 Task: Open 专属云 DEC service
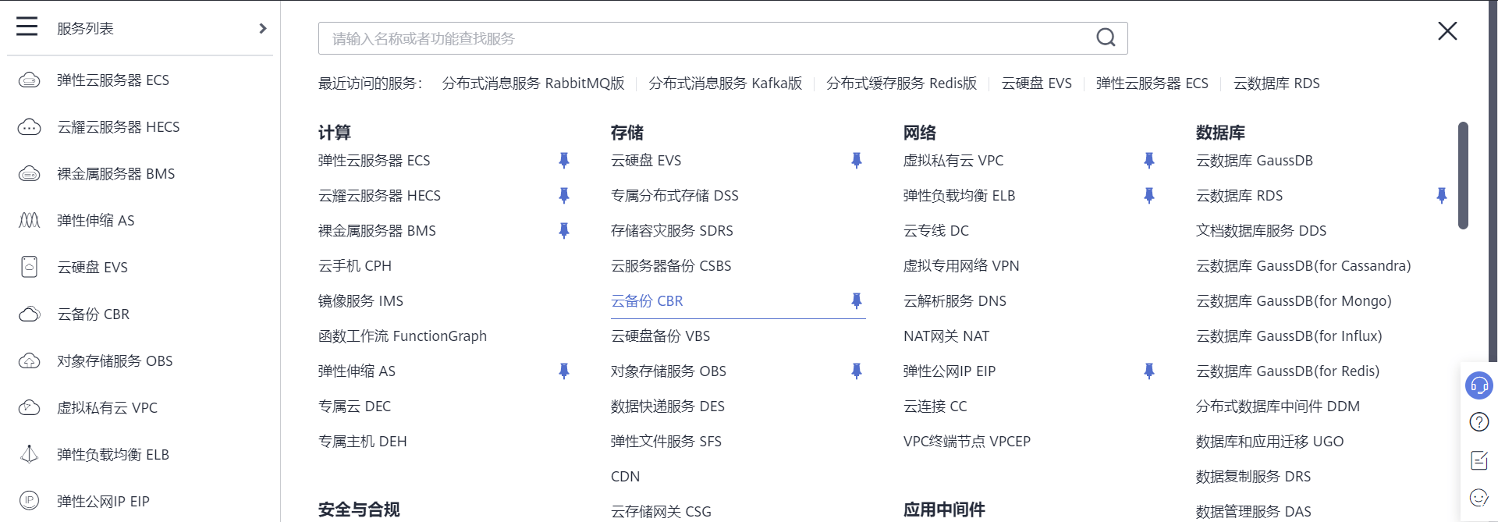(x=355, y=407)
